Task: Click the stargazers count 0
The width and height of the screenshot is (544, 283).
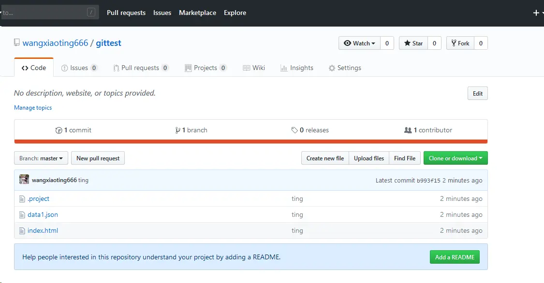Action: click(434, 43)
